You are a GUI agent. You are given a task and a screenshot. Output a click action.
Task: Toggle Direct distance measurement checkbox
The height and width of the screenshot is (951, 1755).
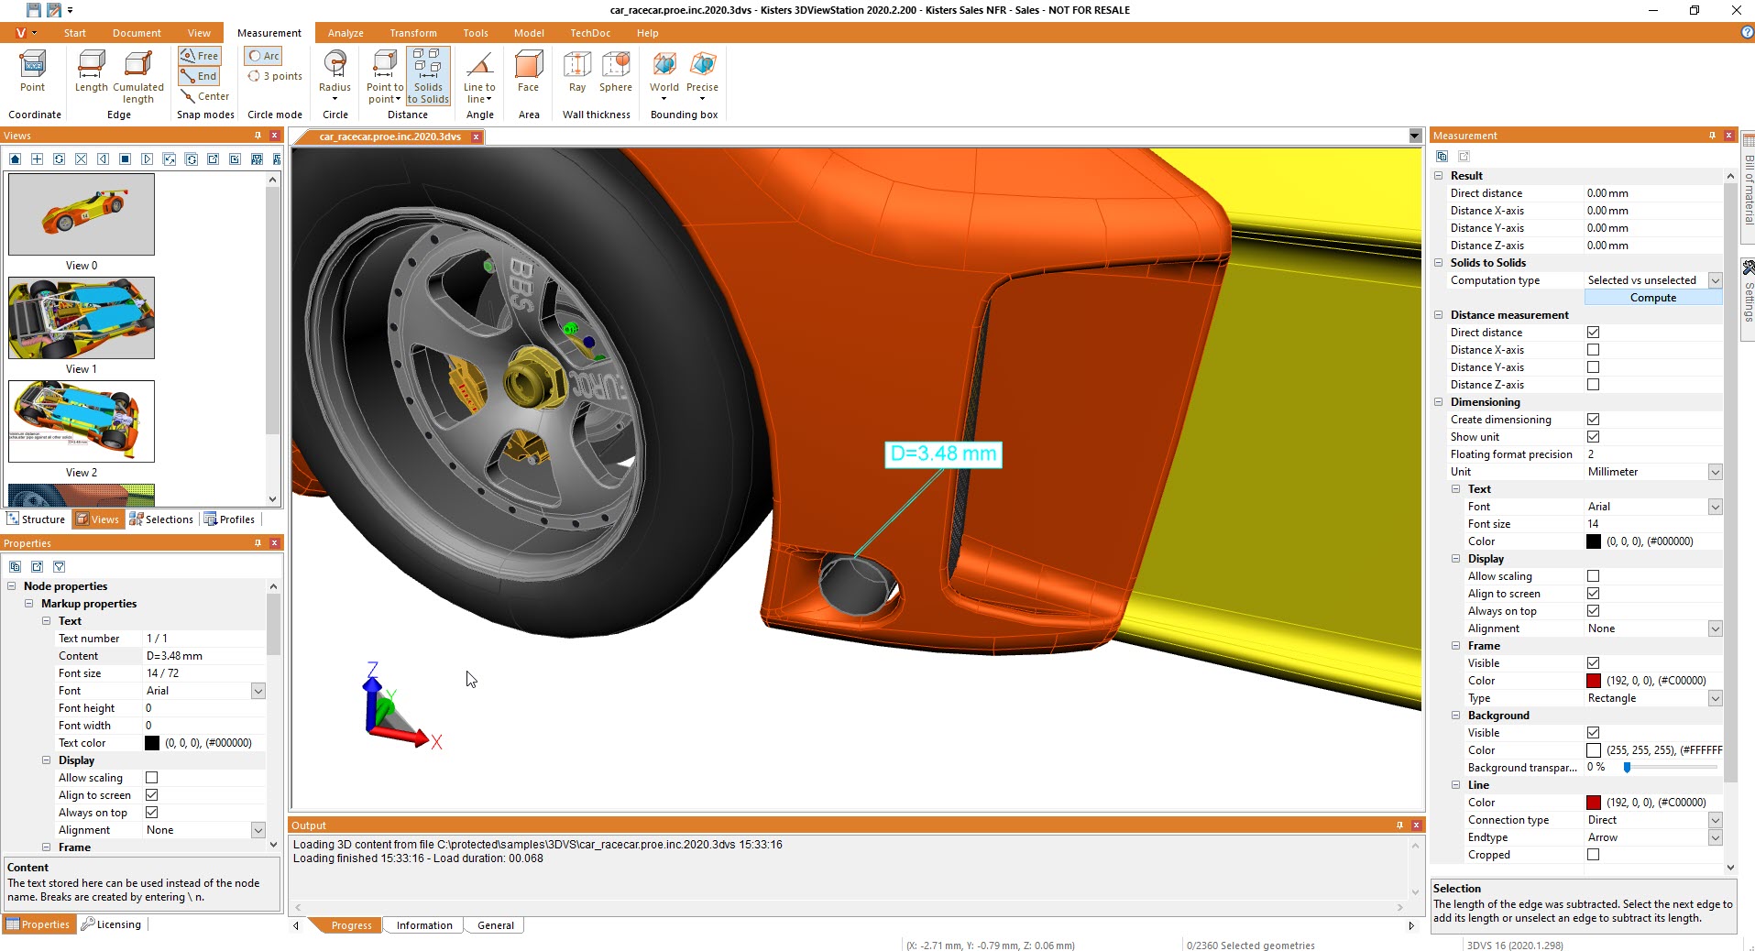coord(1593,333)
